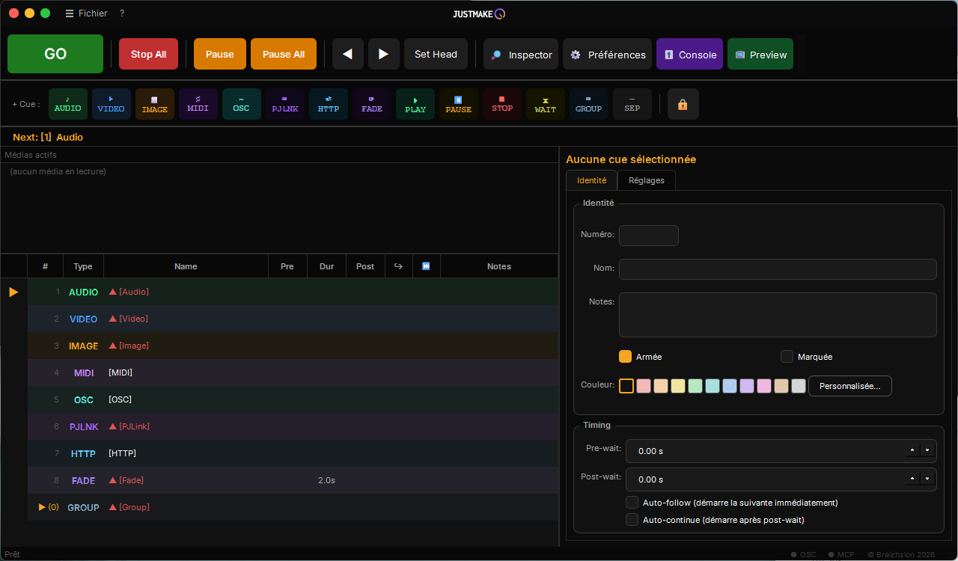
Task: Toggle the Armée checkbox
Action: tap(626, 357)
